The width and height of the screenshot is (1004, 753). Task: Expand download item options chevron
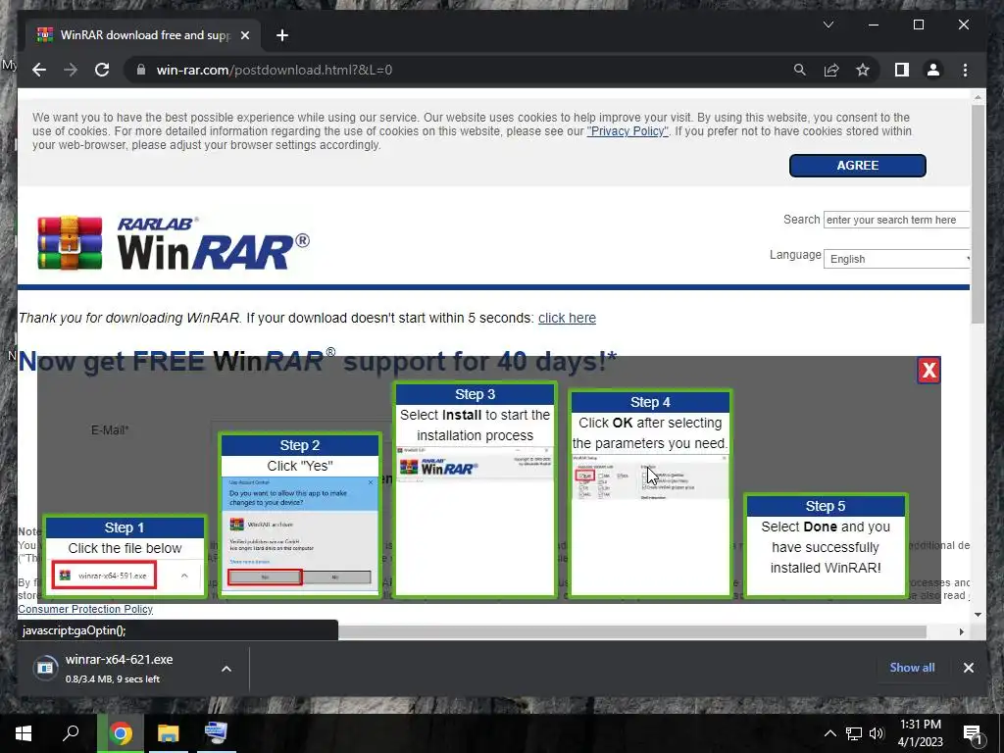pyautogui.click(x=226, y=669)
